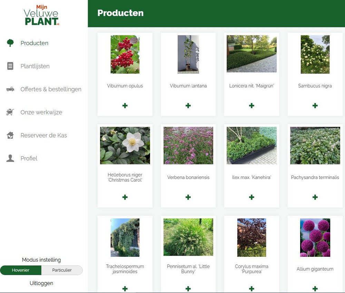
Task: Switch mode to Particulier
Action: tap(62, 270)
